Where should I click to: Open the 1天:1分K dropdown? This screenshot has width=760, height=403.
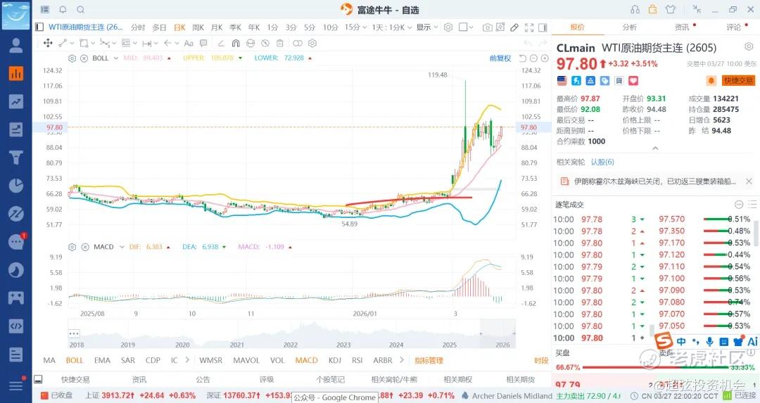pyautogui.click(x=392, y=27)
